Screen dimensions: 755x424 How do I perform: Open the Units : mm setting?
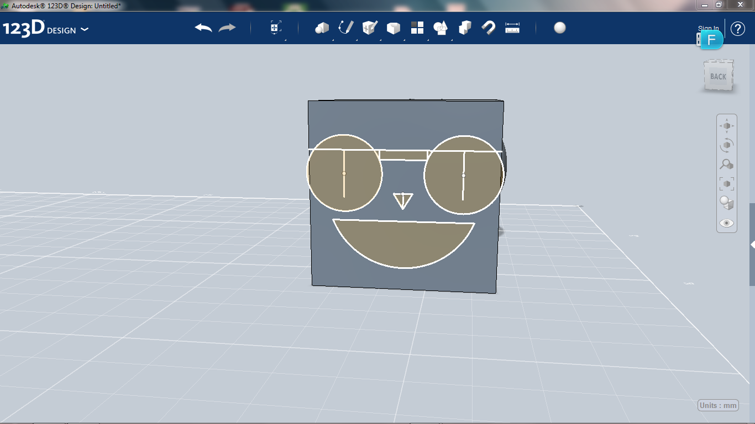pyautogui.click(x=718, y=405)
